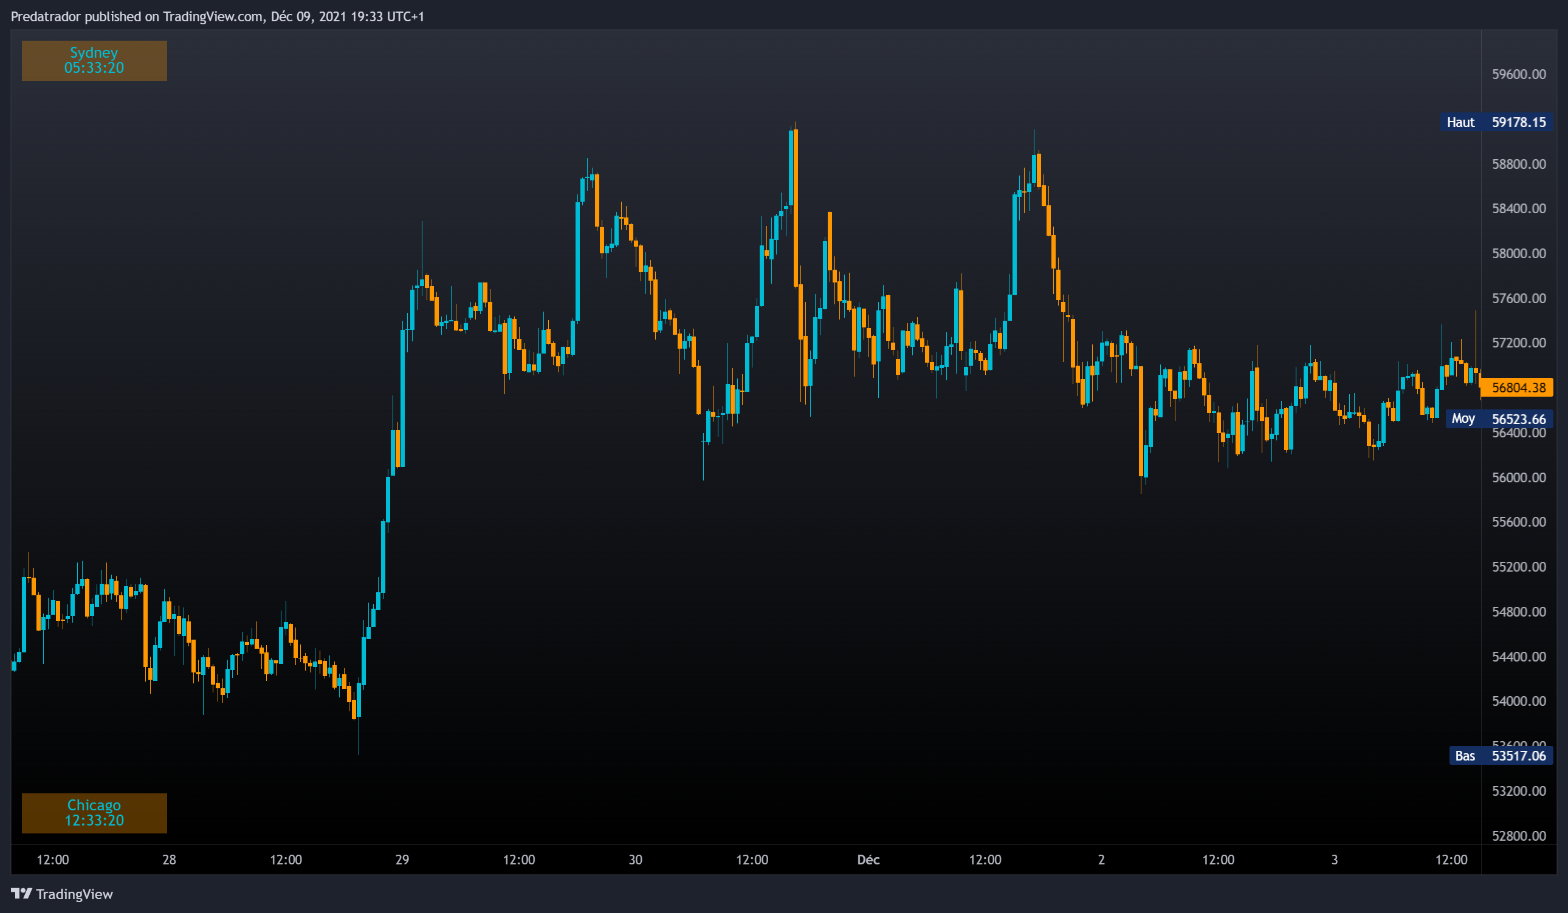1568x913 pixels.
Task: Click the 2 date label on time axis
Action: tap(1101, 860)
